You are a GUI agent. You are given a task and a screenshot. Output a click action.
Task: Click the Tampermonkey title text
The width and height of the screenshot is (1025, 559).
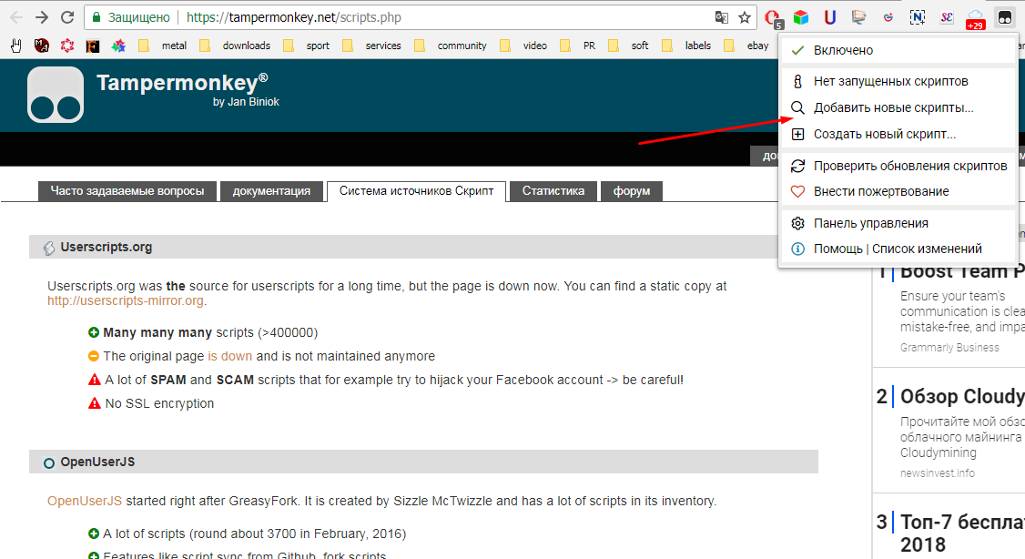tap(182, 83)
